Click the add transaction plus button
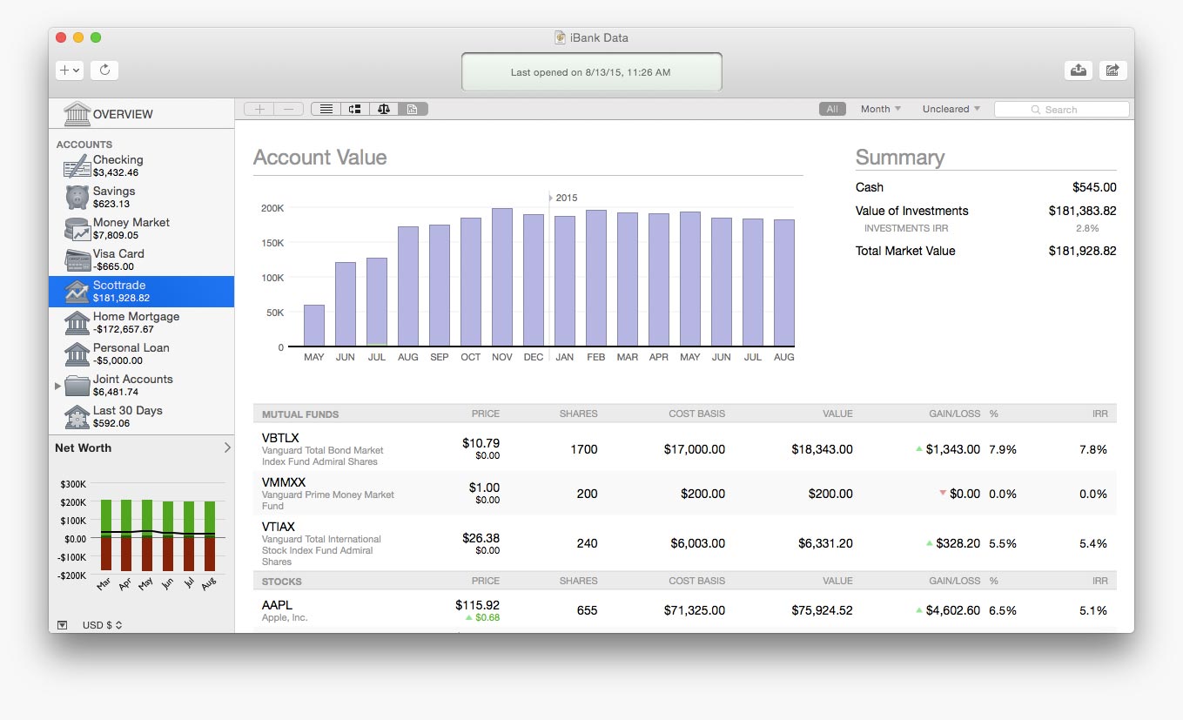This screenshot has height=720, width=1183. coord(259,109)
